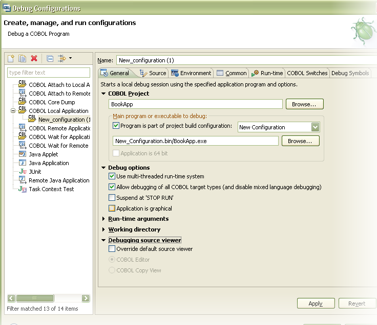Click the Remote Java Application icon
This screenshot has height=325, width=377.
click(23, 180)
